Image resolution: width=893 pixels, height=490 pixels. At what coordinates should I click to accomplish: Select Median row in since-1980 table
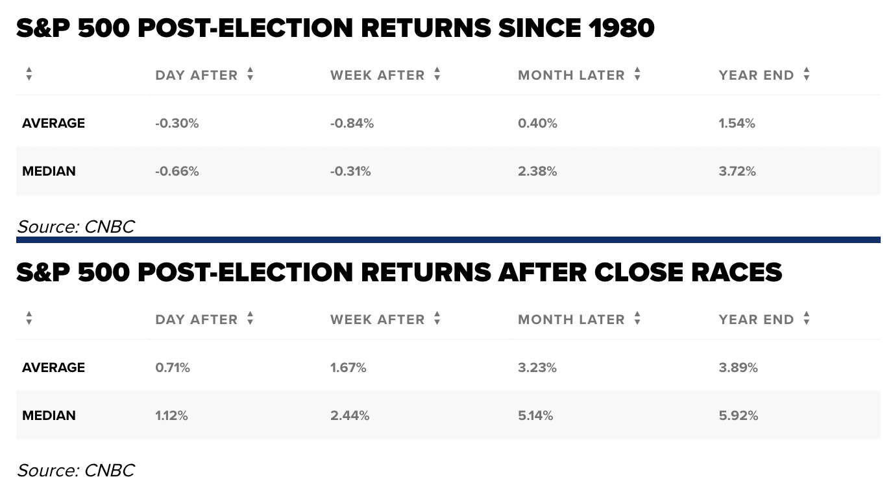(x=448, y=171)
